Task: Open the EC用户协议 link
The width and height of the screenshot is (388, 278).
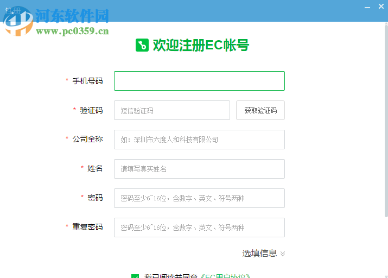Action: 225,276
